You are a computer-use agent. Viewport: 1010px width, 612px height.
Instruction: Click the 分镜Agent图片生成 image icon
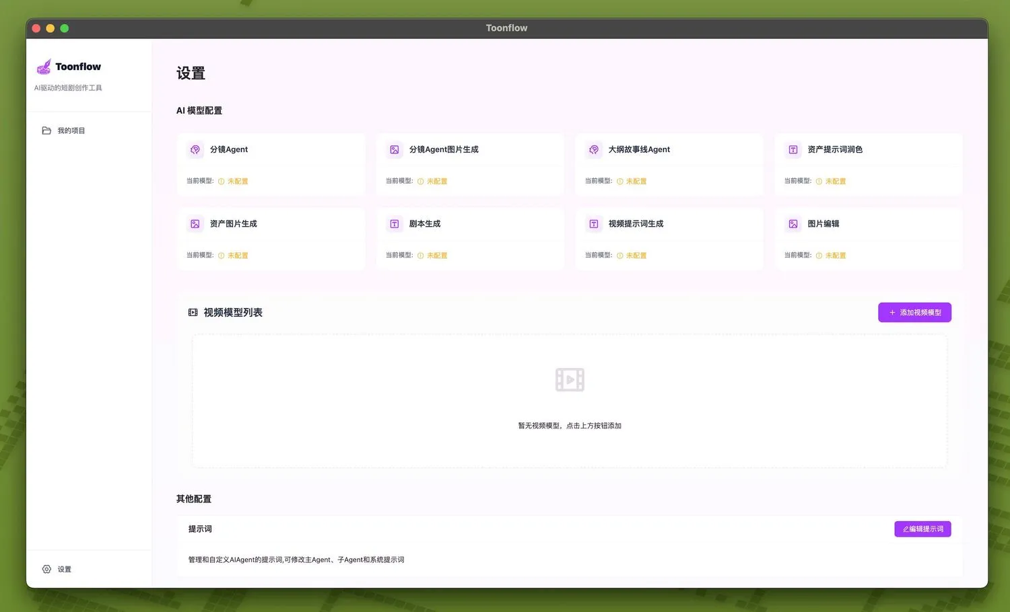[x=395, y=149]
